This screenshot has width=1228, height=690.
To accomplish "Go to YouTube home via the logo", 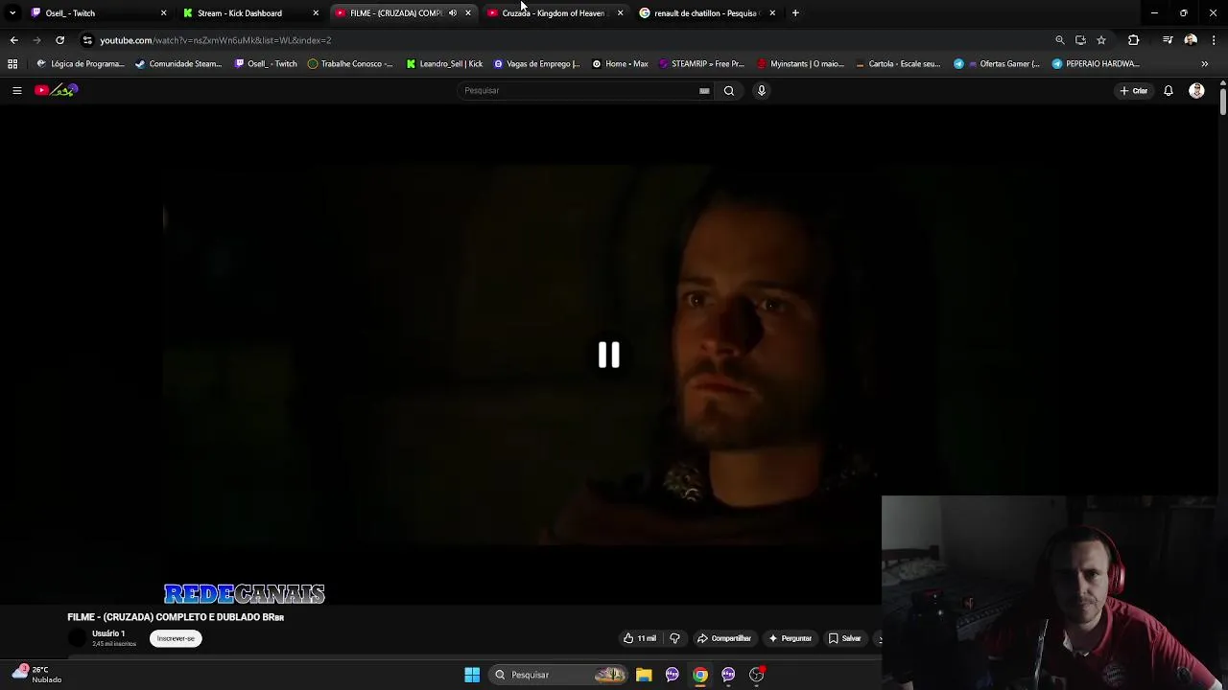I will click(x=57, y=90).
